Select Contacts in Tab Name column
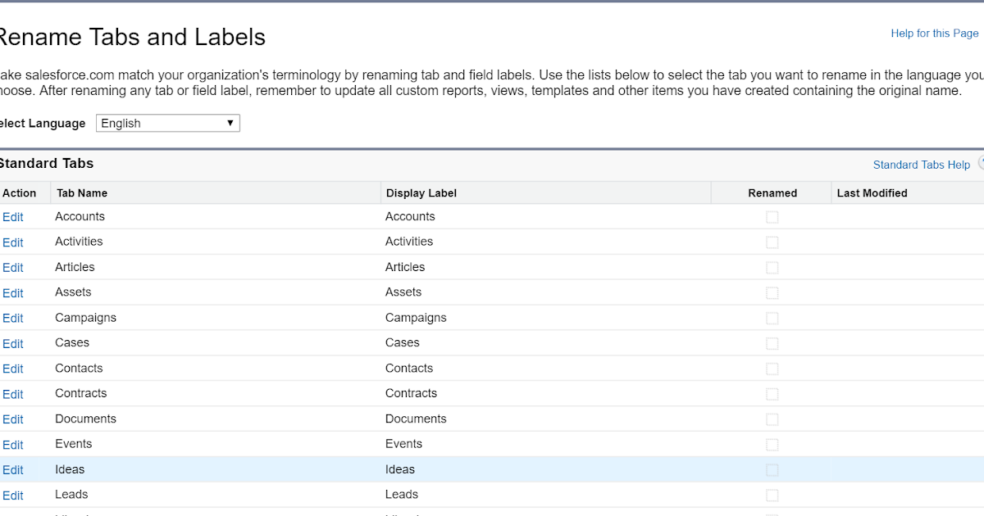 pos(79,369)
